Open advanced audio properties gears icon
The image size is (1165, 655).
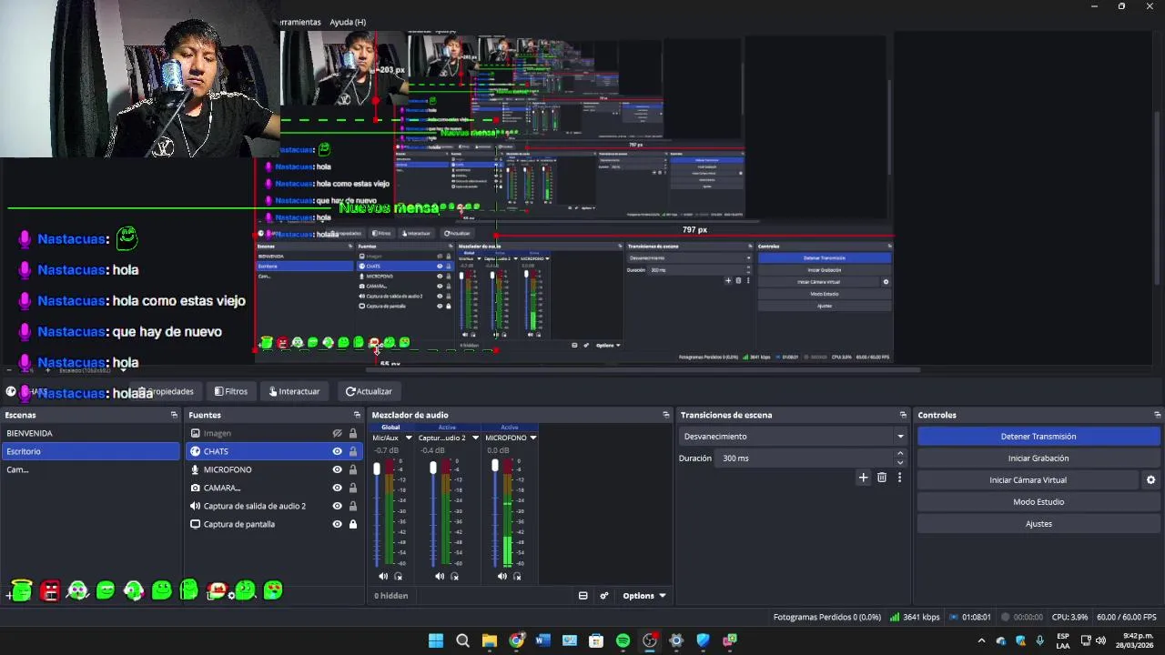(x=603, y=596)
